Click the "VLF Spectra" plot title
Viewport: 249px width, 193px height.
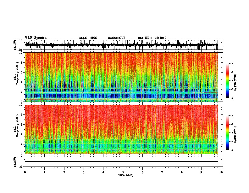[x=36, y=38]
